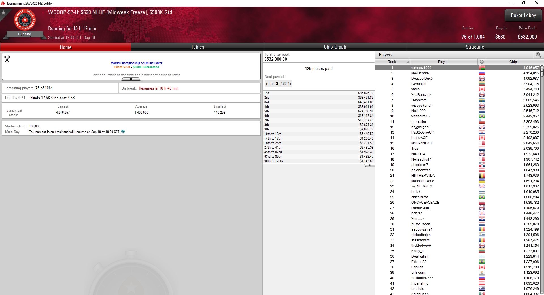Close the tournament lobby window
The height and width of the screenshot is (295, 544).
(x=537, y=3)
